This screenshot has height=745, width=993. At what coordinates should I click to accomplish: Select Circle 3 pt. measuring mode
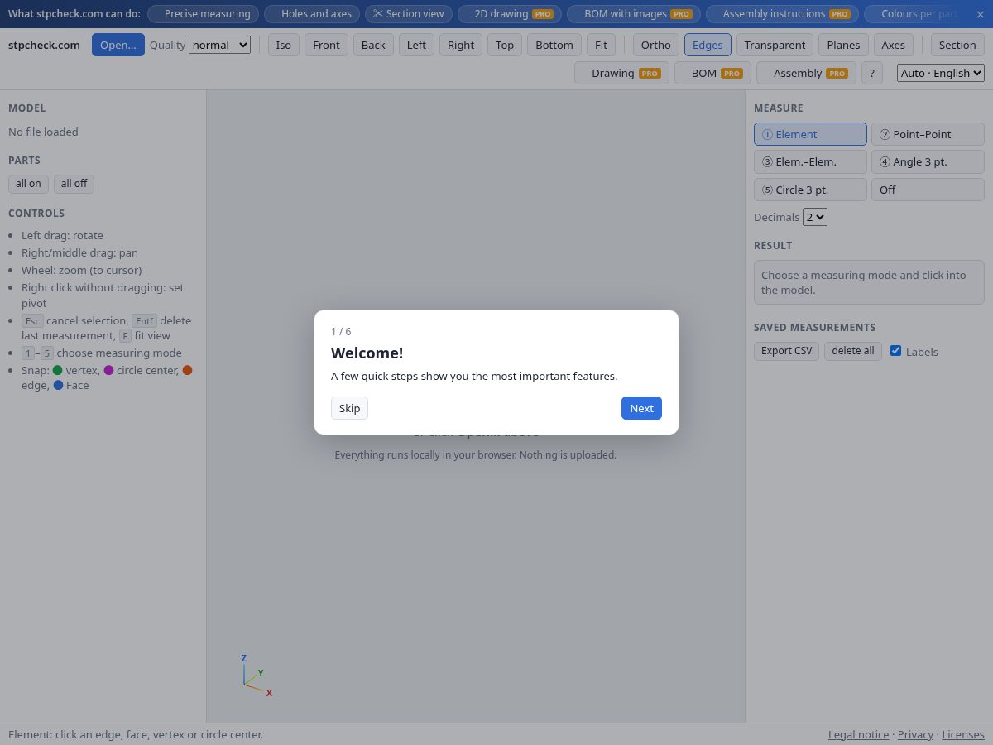pos(810,190)
